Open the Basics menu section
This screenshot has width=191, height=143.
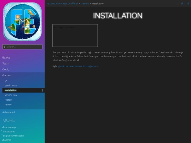coord(6,58)
